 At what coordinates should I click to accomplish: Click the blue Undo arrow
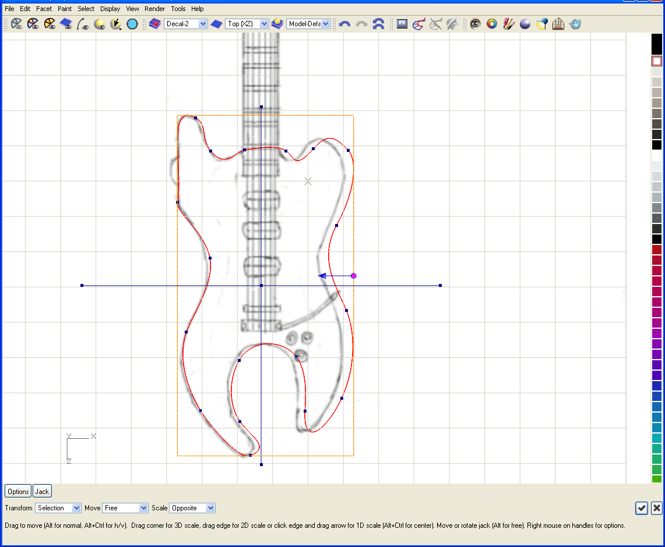click(x=345, y=24)
